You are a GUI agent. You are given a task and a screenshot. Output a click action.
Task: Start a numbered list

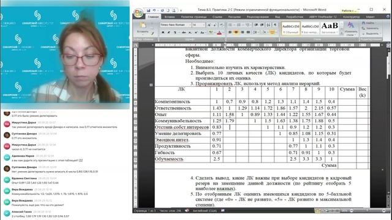239,25
